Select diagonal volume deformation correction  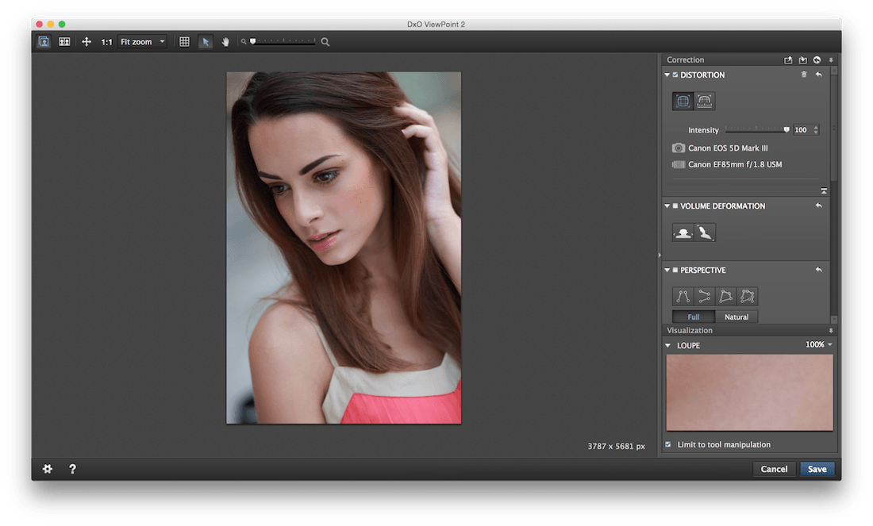click(x=704, y=232)
